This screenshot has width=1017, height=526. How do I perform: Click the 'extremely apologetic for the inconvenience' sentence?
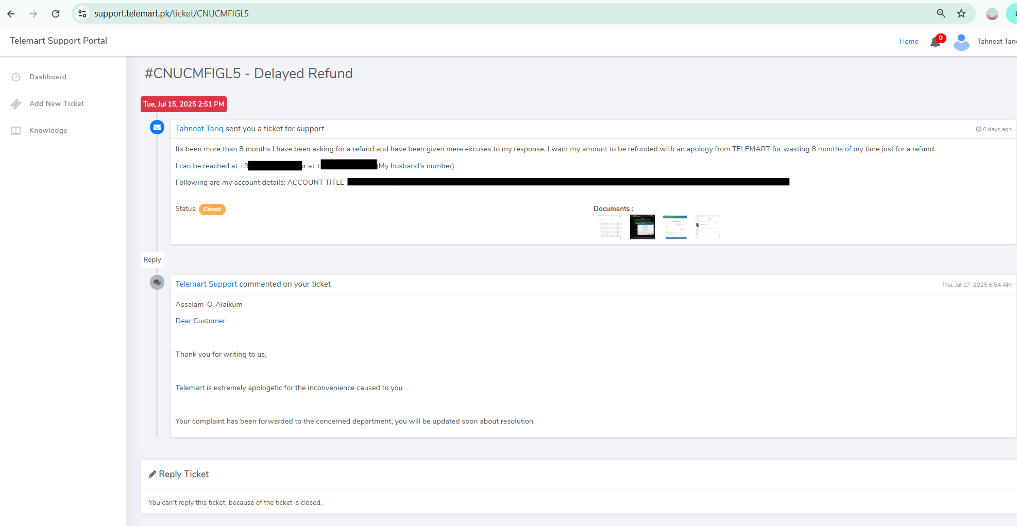289,388
